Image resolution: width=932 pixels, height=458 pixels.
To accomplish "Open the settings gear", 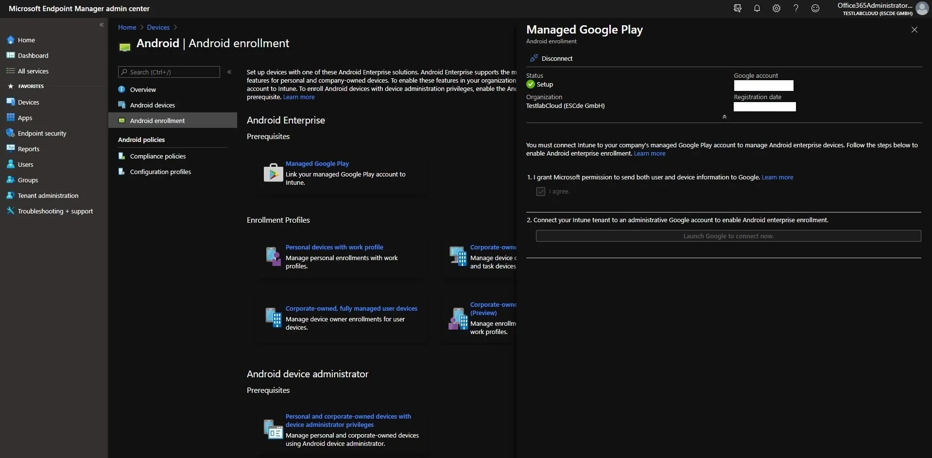I will [x=776, y=8].
